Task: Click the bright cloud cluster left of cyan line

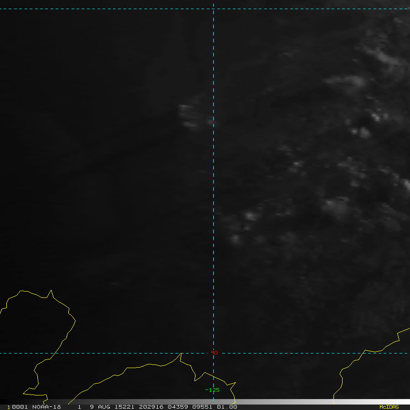Action: [x=188, y=115]
